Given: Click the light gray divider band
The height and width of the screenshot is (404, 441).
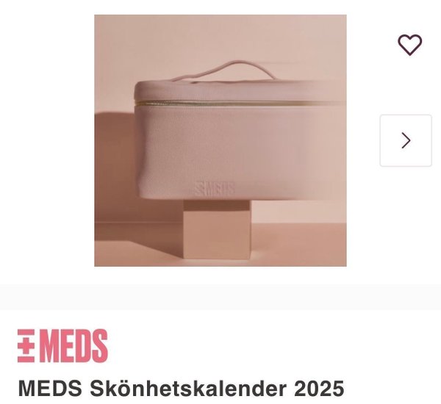Looking at the screenshot, I should click(220, 297).
